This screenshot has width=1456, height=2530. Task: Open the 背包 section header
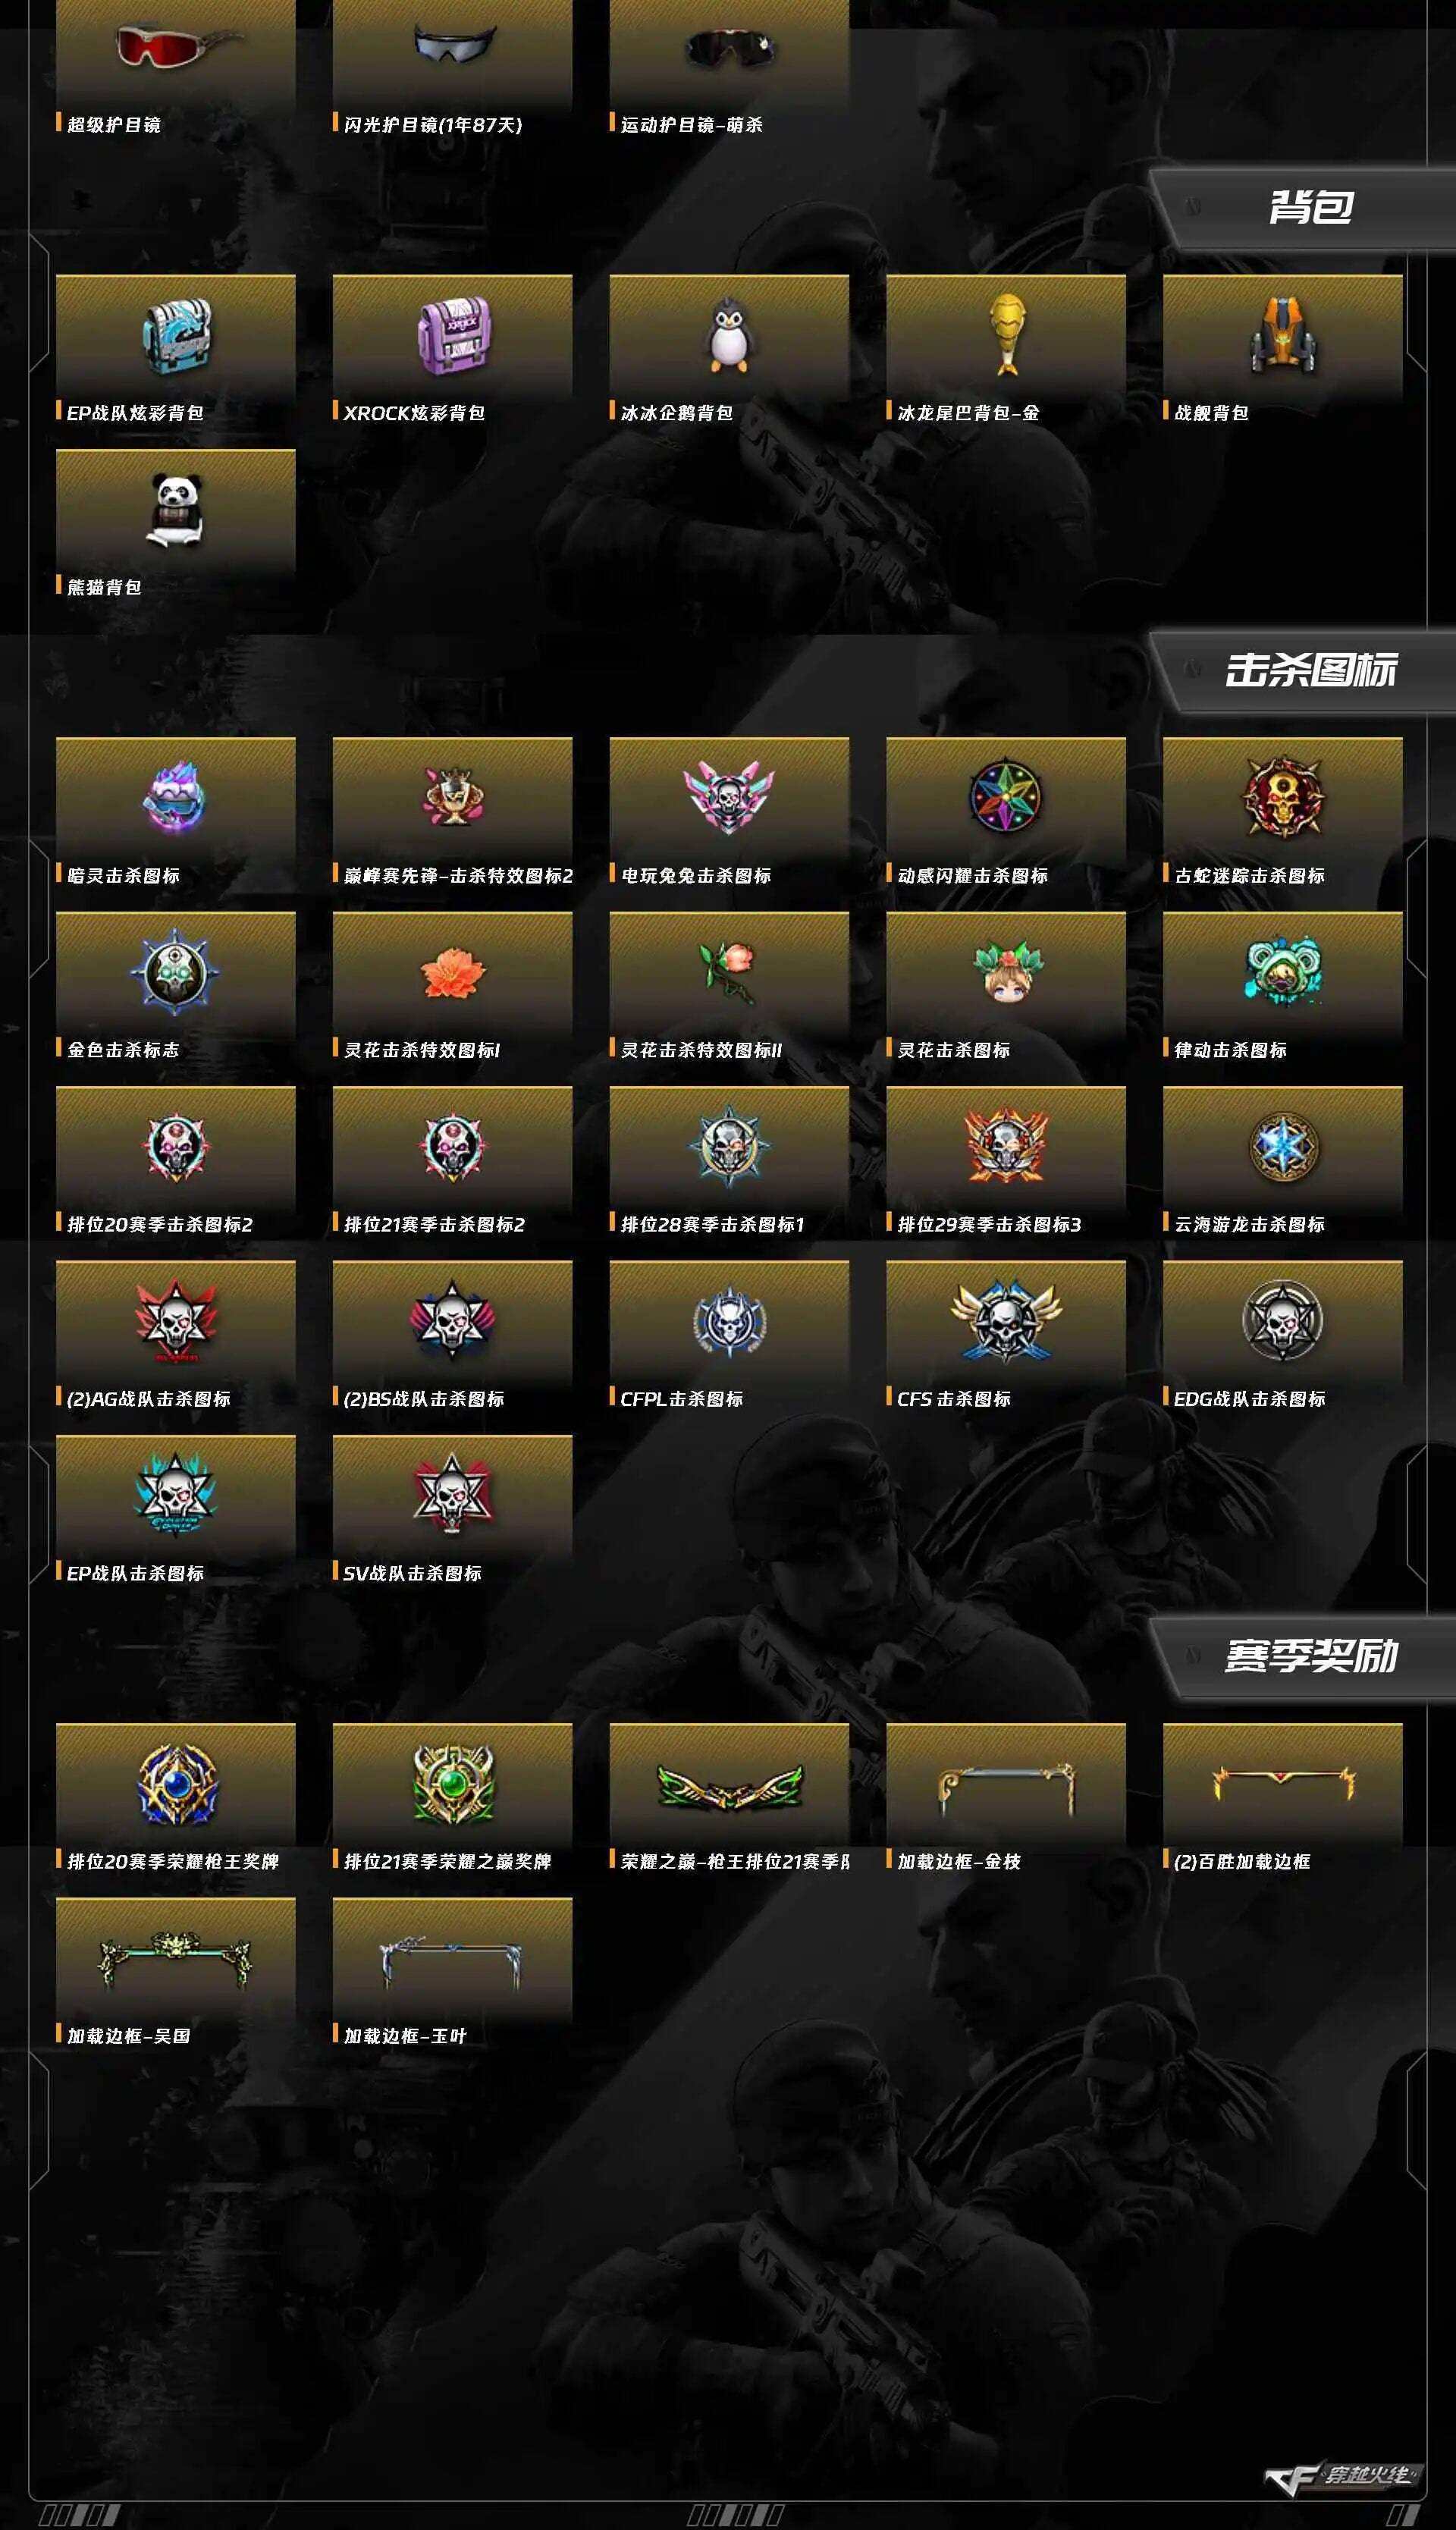pos(1310,208)
